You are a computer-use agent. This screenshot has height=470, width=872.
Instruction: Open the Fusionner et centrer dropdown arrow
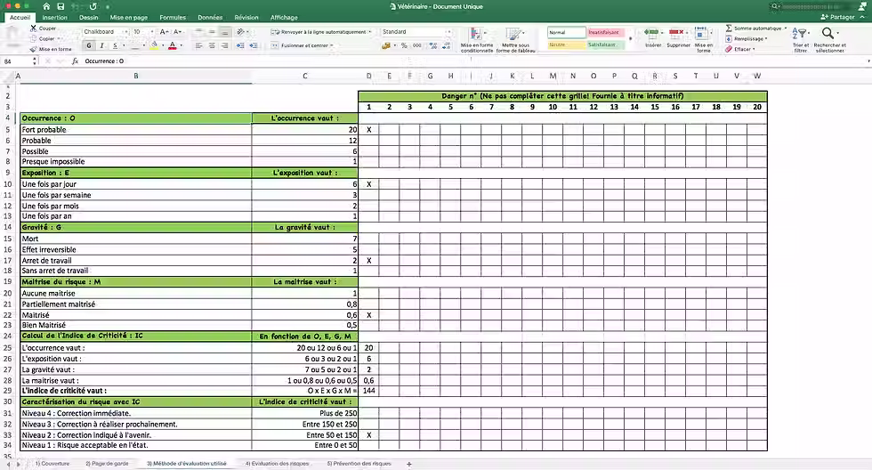[332, 45]
